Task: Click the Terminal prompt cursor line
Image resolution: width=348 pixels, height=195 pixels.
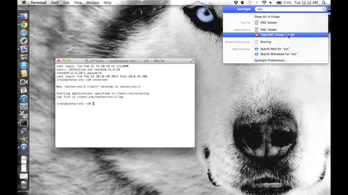Action: pyautogui.click(x=75, y=103)
